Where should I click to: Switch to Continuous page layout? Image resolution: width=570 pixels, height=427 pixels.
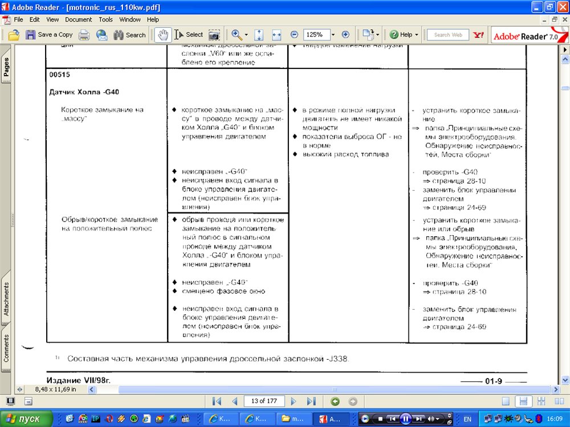(x=523, y=401)
